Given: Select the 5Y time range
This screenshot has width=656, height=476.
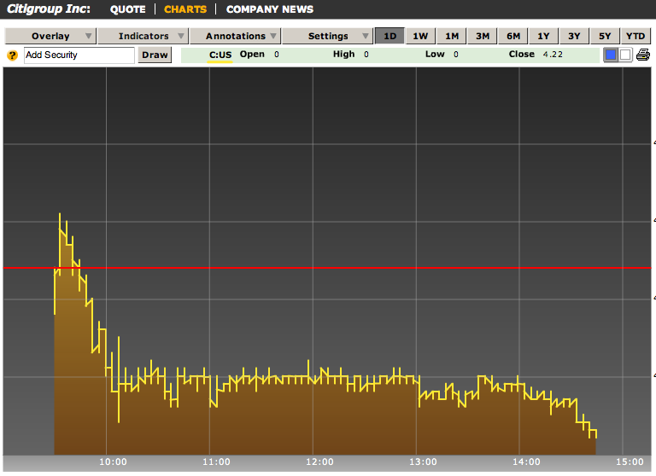Looking at the screenshot, I should coord(605,36).
